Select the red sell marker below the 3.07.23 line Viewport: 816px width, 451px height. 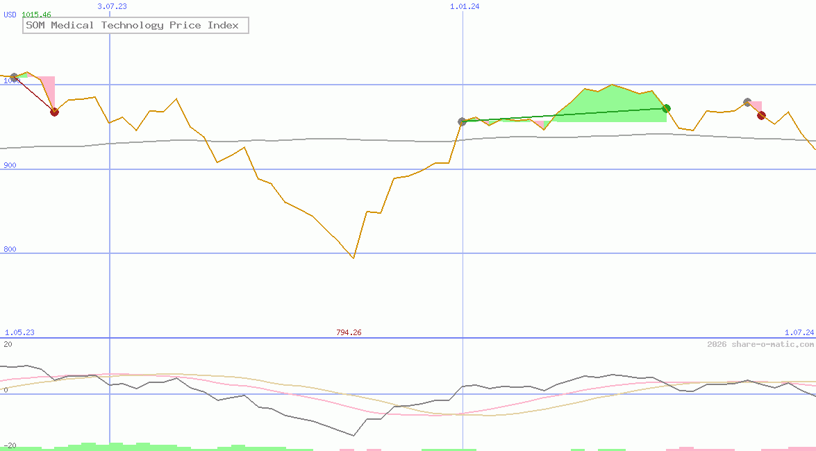pos(54,111)
